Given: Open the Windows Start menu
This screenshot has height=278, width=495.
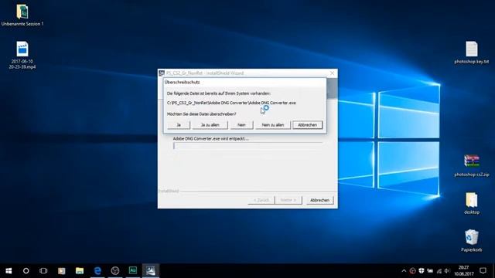Looking at the screenshot, I should pos(9,271).
